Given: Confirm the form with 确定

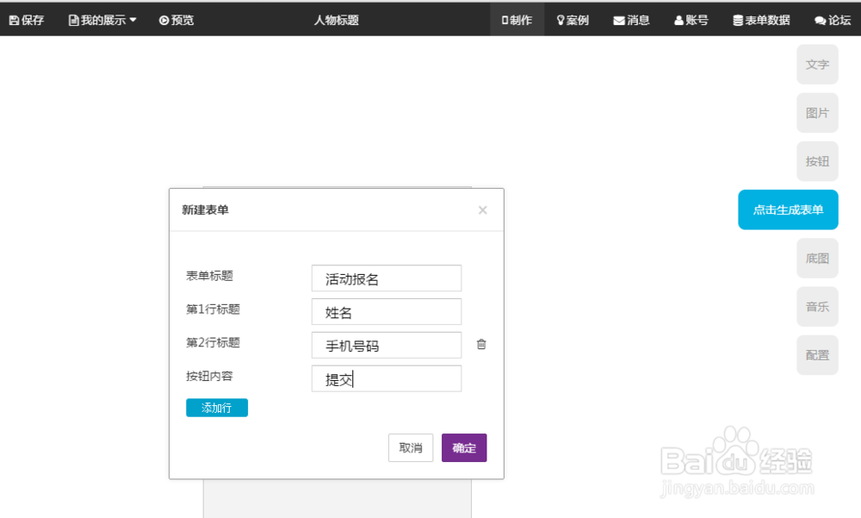Looking at the screenshot, I should point(464,447).
